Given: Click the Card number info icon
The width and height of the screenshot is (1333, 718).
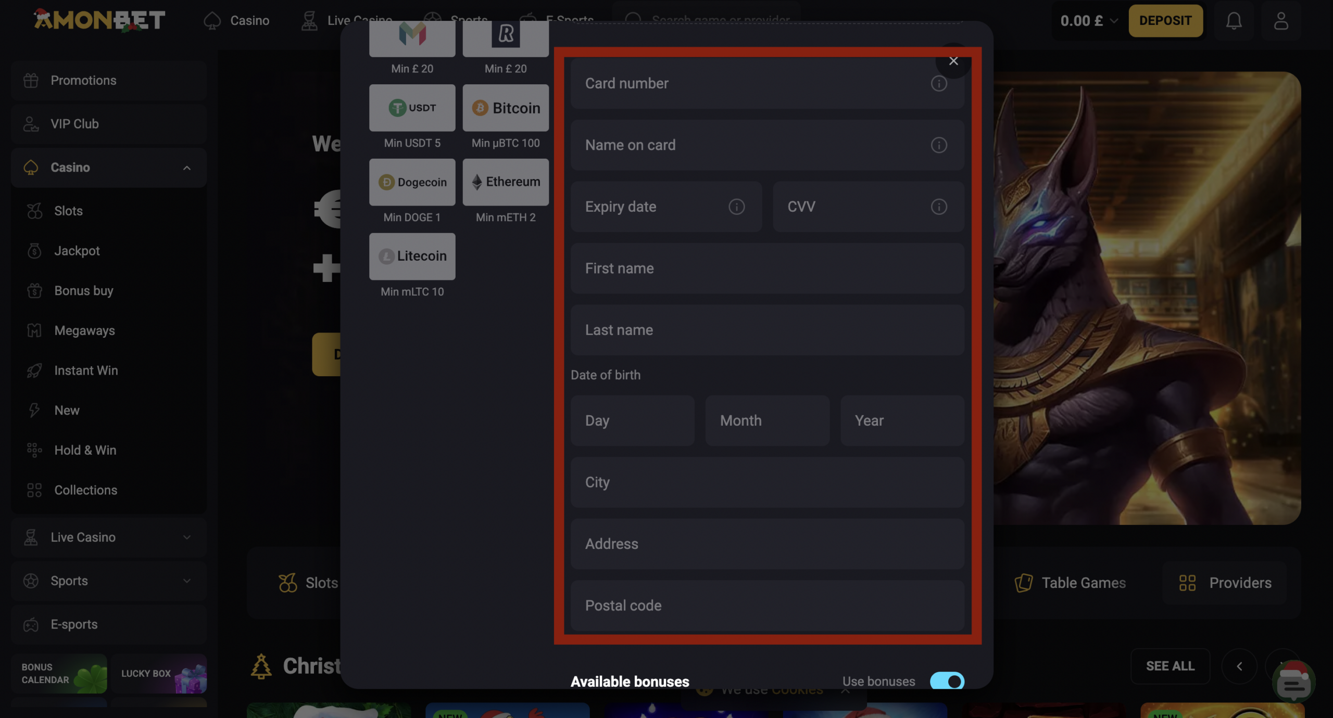Looking at the screenshot, I should pos(938,83).
